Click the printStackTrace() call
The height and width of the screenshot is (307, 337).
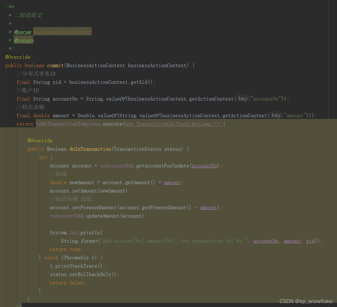[x=79, y=266]
